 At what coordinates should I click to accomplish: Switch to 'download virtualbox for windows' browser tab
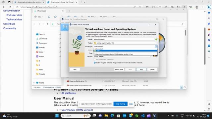coord(29,2)
